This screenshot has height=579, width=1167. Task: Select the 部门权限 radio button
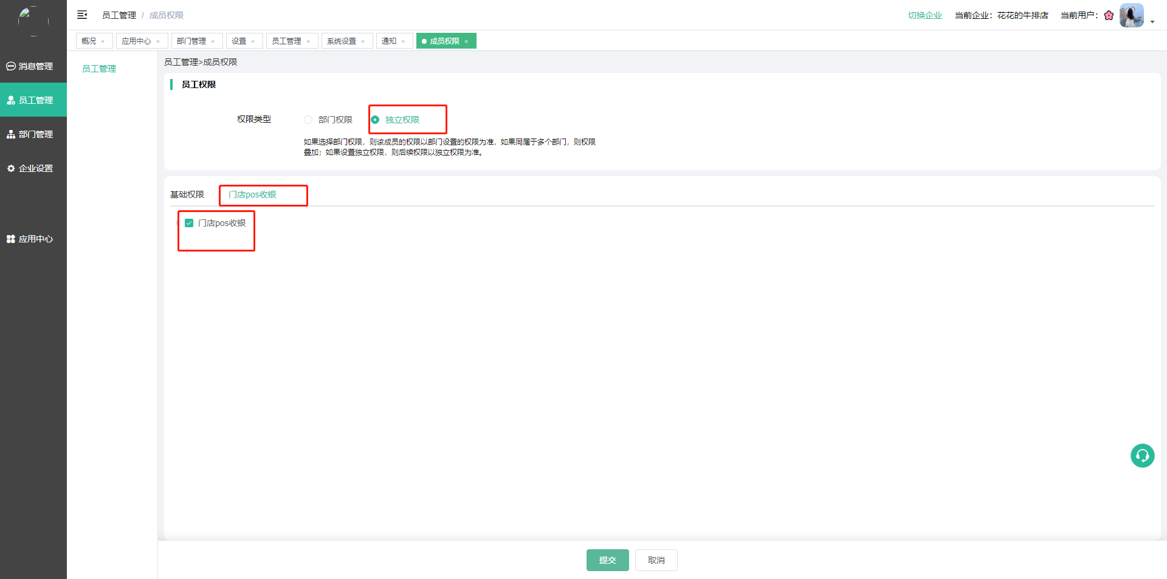[x=308, y=120]
